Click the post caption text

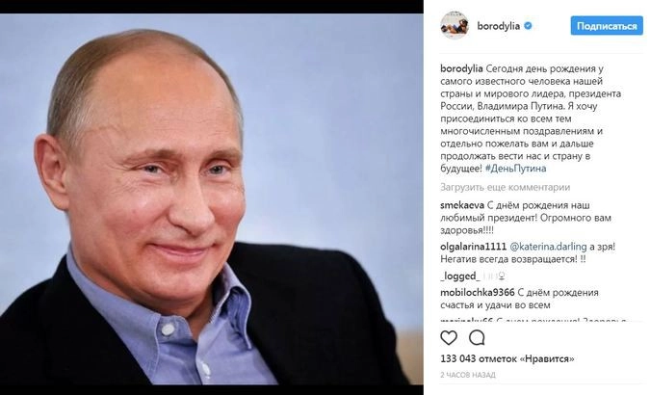coord(531,118)
